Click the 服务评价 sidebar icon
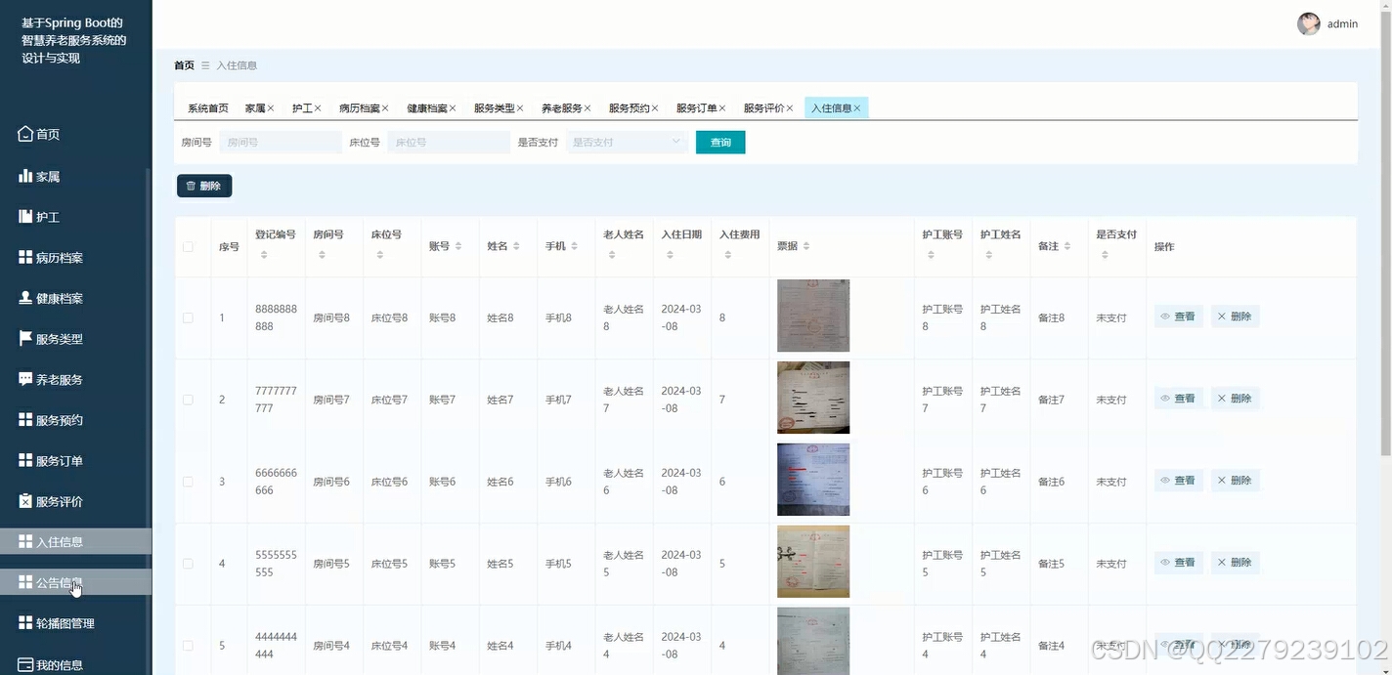This screenshot has width=1392, height=675. pos(24,500)
